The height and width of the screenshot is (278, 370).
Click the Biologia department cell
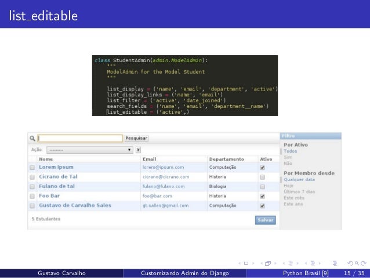click(217, 187)
